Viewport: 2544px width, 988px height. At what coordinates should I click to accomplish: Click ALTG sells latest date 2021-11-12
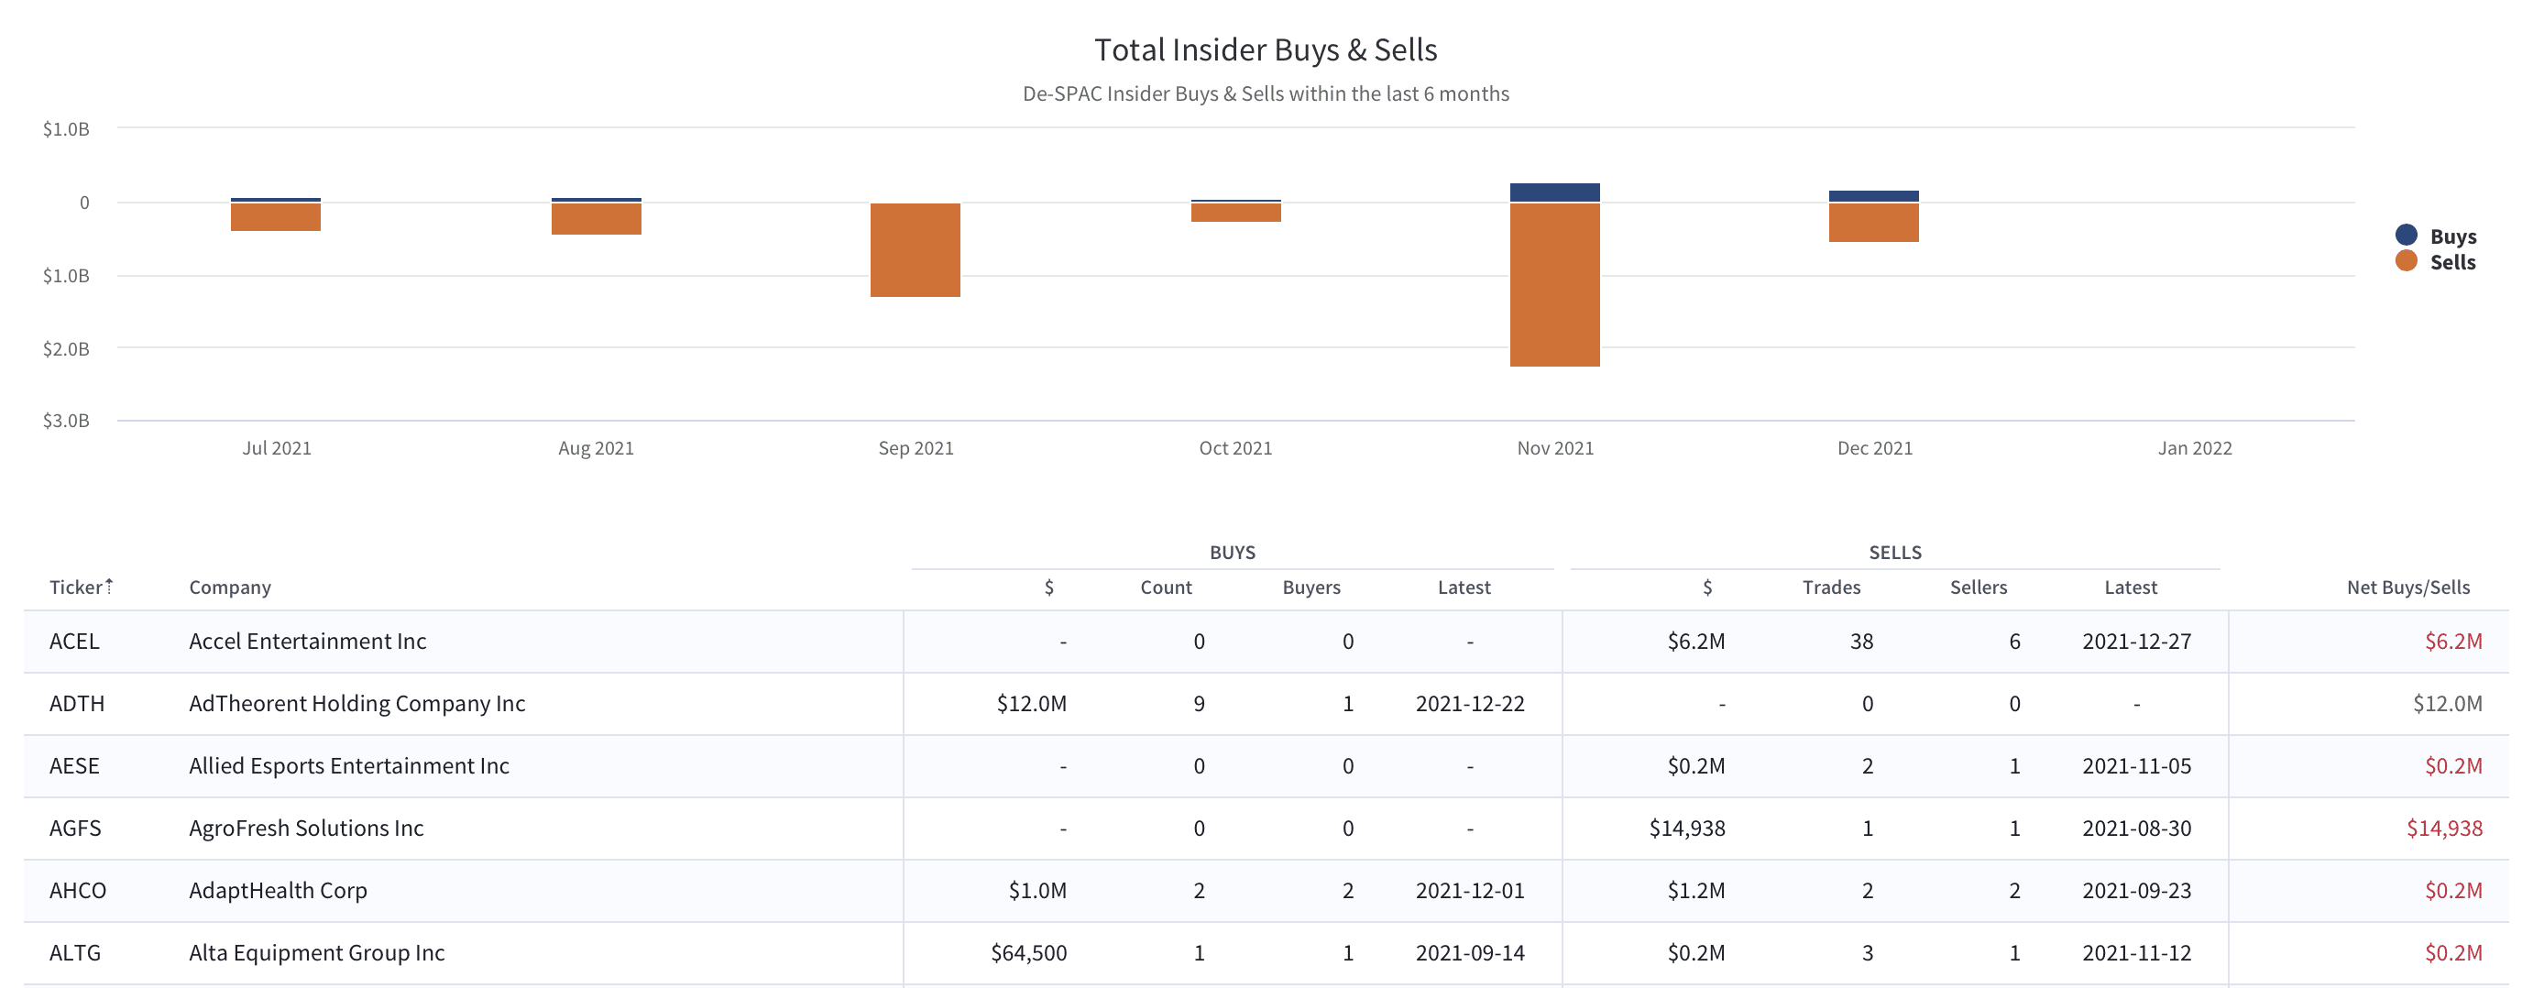2136,952
